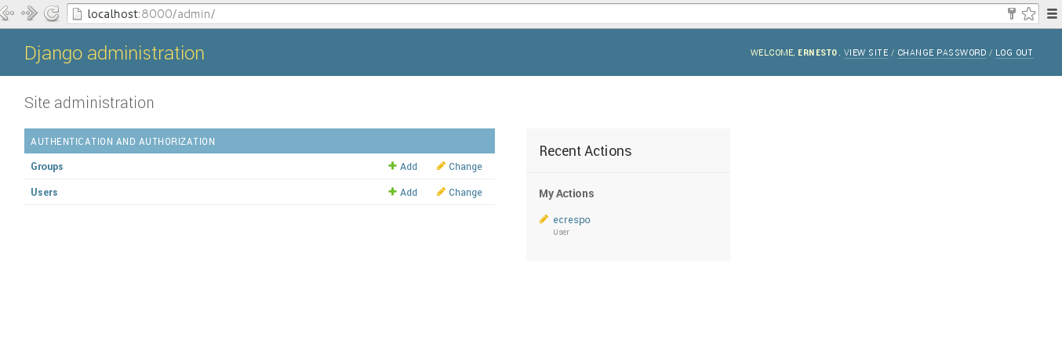Click the page info icon beside the URL

[x=77, y=13]
